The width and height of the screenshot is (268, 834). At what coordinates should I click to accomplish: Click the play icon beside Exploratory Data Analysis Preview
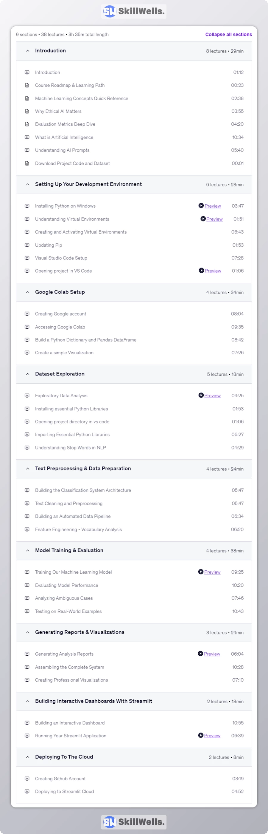click(201, 395)
